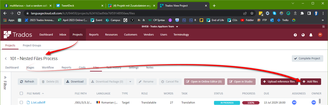Open the PF user avatar menu
This screenshot has width=328, height=105.
coord(320,34)
